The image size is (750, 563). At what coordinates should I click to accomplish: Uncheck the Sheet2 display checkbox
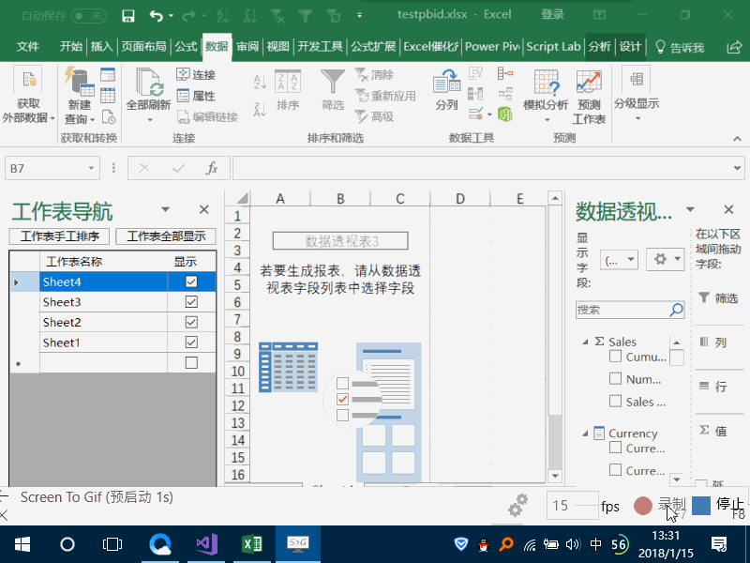pyautogui.click(x=191, y=322)
